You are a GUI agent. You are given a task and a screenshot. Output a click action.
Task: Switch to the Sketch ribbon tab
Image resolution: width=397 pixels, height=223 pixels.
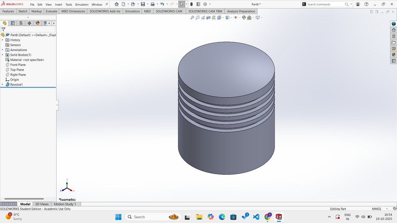(23, 11)
